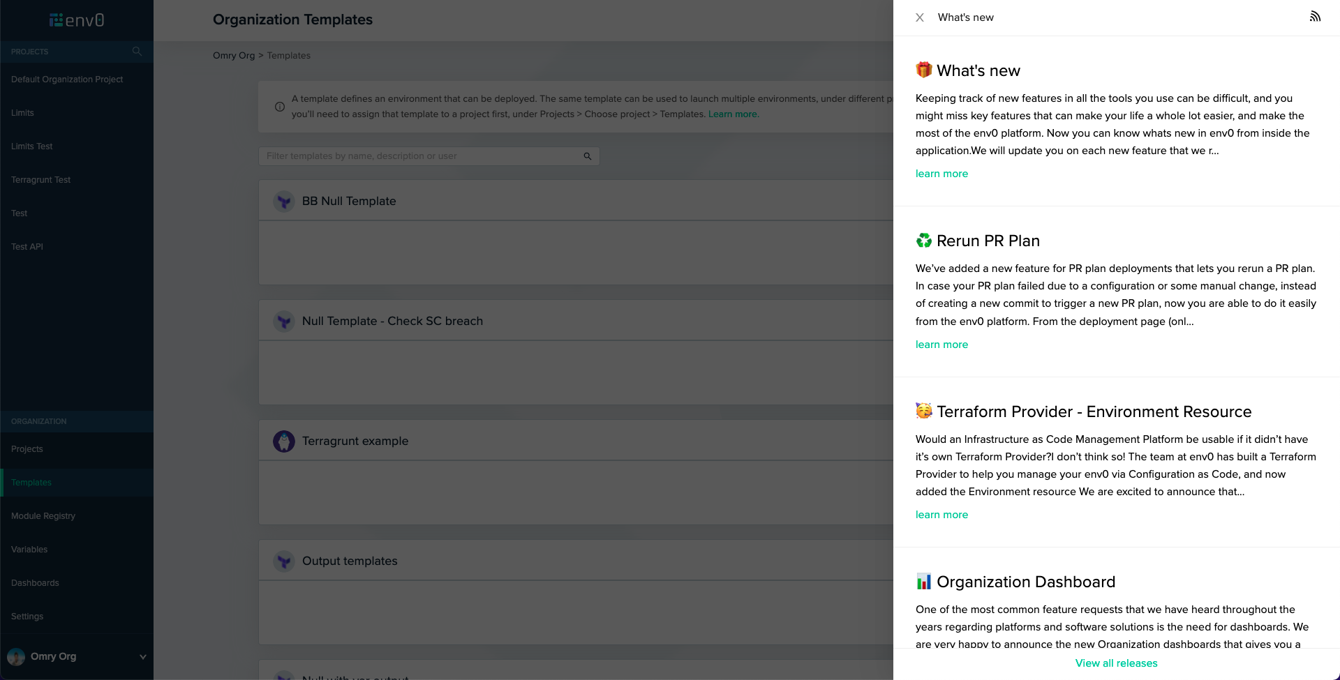This screenshot has height=680, width=1340.
Task: Open Default Organization Project
Action: [67, 80]
